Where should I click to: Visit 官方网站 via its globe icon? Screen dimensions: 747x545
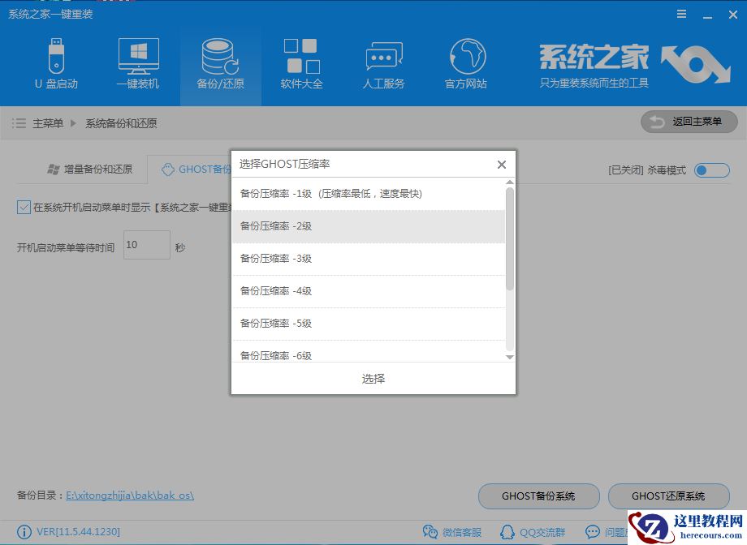point(464,61)
